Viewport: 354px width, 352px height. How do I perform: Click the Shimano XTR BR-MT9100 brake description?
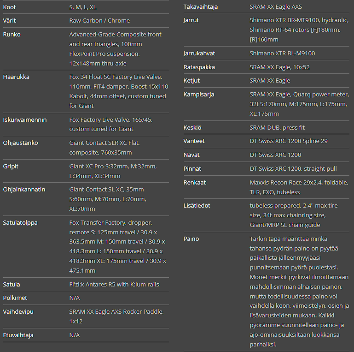[298, 30]
